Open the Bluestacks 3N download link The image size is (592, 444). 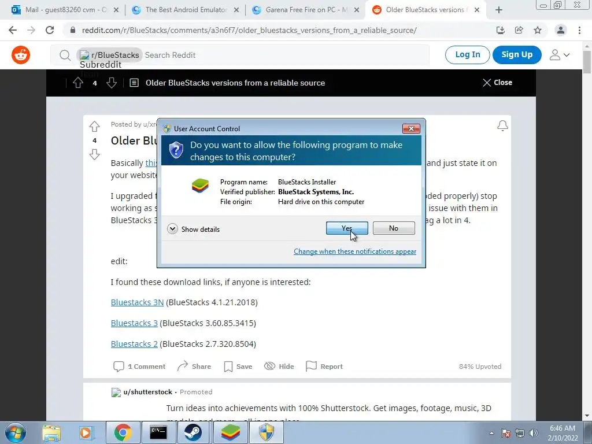(138, 302)
